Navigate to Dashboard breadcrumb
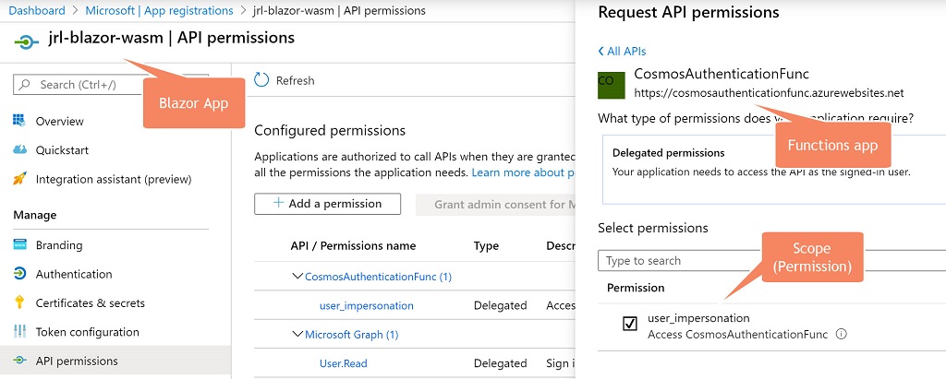Viewport: 946px width, 379px height. point(37,10)
